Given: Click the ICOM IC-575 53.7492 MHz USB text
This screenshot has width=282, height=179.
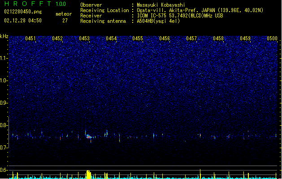Looking at the screenshot, I should click(x=180, y=16).
